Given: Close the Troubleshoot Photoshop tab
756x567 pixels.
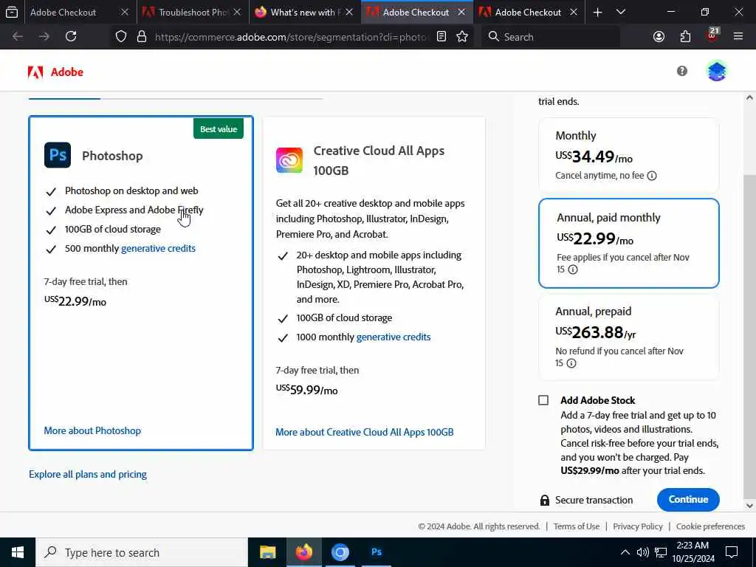Looking at the screenshot, I should pyautogui.click(x=237, y=12).
